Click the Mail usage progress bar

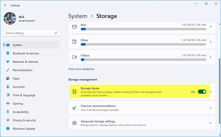click(x=143, y=29)
